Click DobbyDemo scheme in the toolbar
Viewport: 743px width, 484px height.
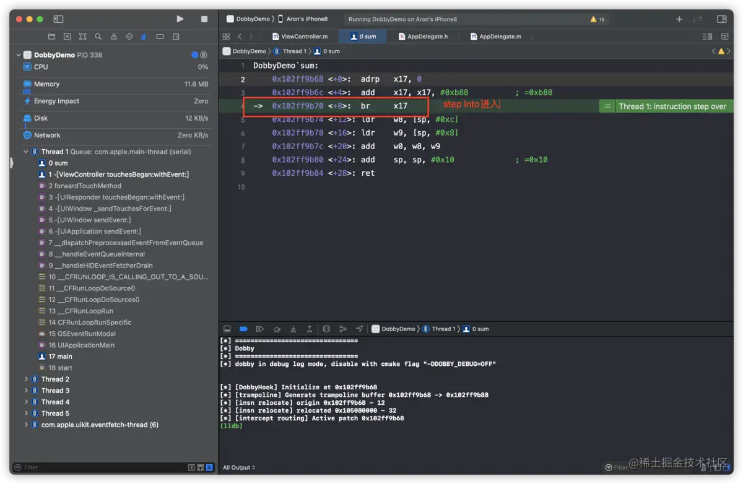(x=248, y=19)
